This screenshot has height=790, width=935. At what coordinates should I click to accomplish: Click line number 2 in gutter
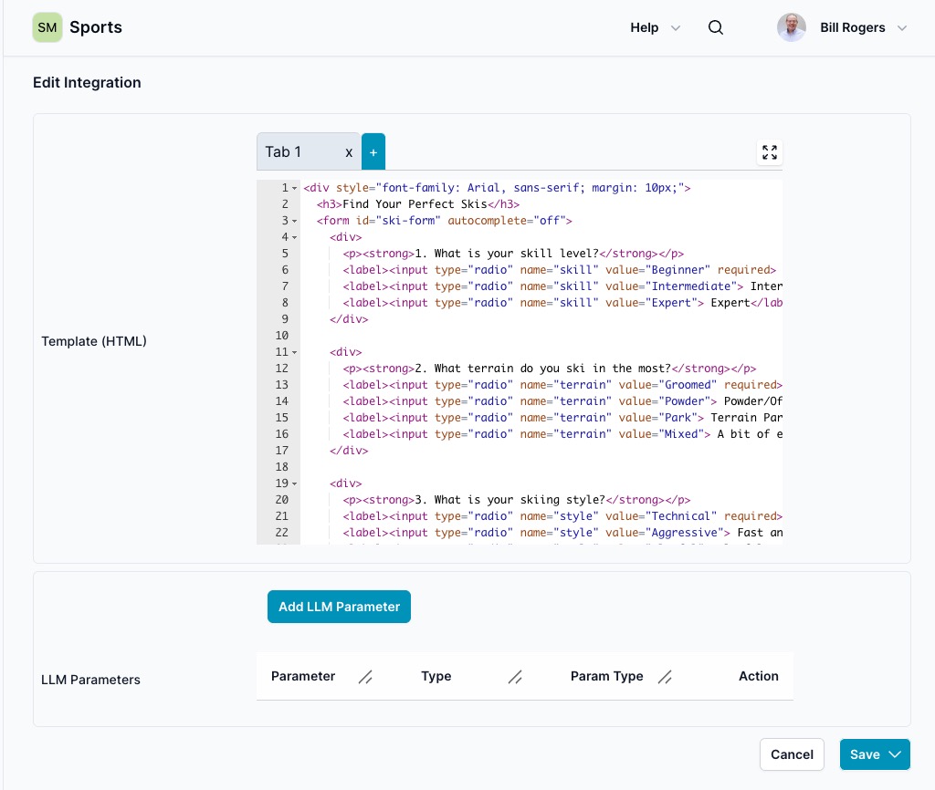[285, 204]
